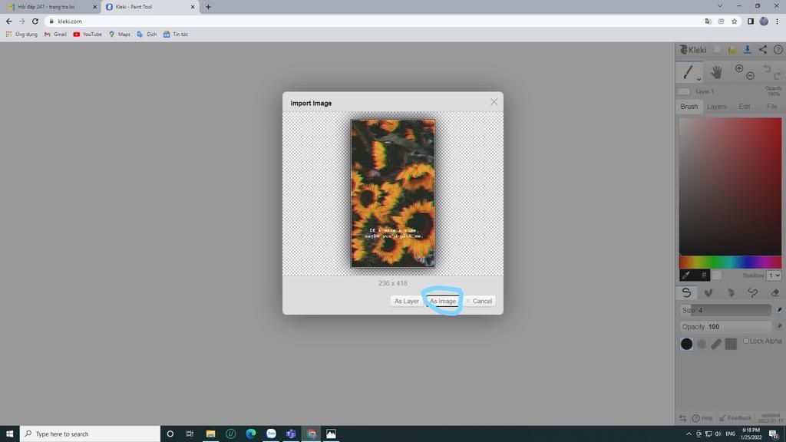This screenshot has height=442, width=786.
Task: Import the picture using As Image
Action: point(443,301)
